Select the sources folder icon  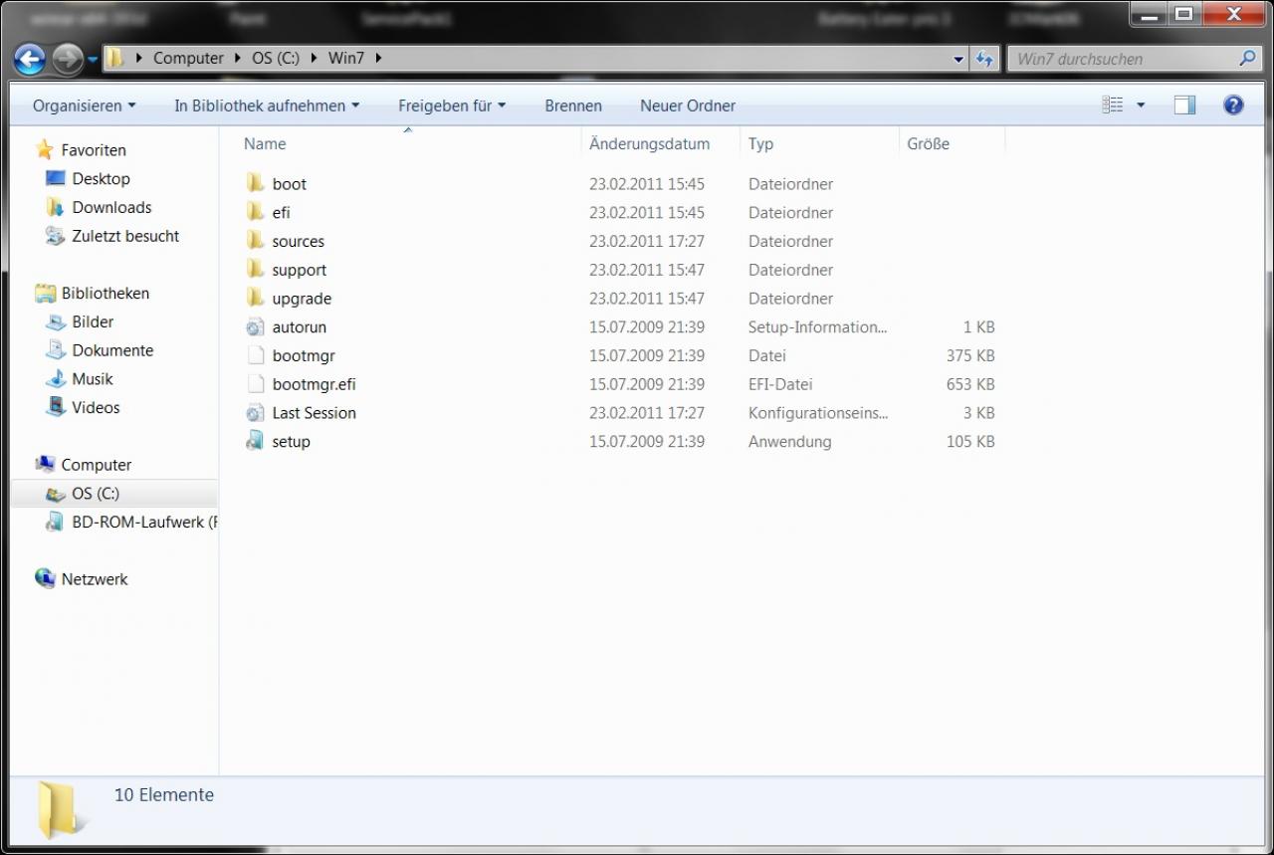click(x=256, y=241)
